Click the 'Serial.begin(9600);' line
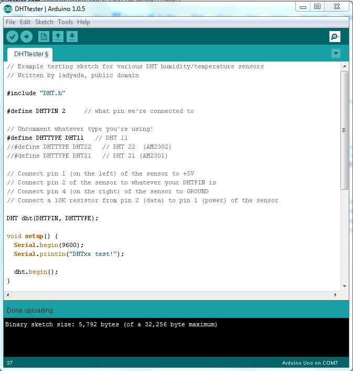The width and height of the screenshot is (353, 371). click(x=49, y=245)
